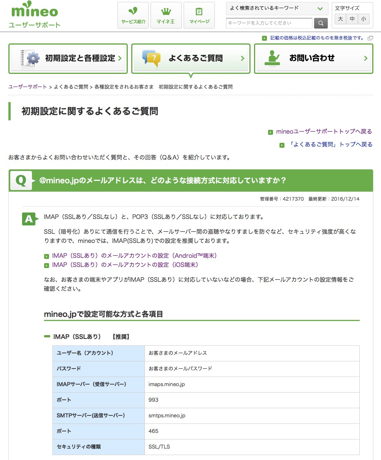The image size is (381, 460).
Task: Click the 管理番号：4217370 text
Action: pos(282,199)
